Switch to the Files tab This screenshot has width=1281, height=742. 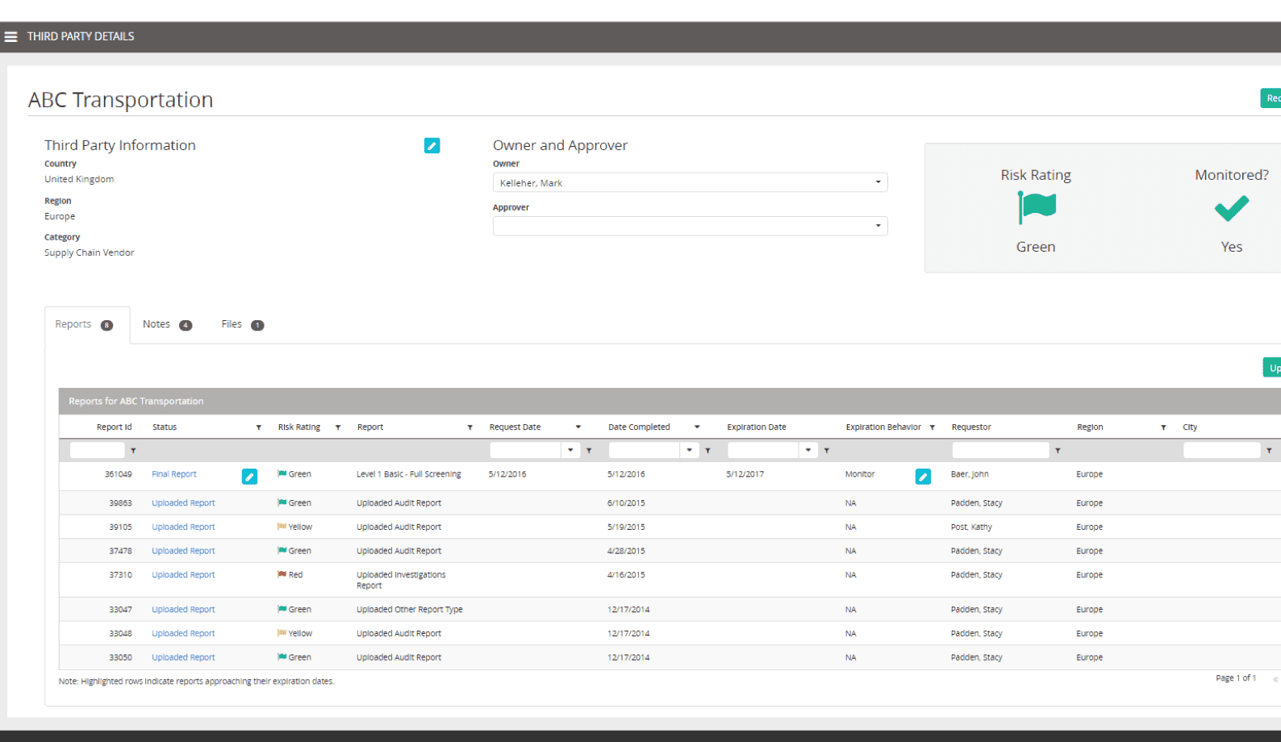pyautogui.click(x=241, y=324)
